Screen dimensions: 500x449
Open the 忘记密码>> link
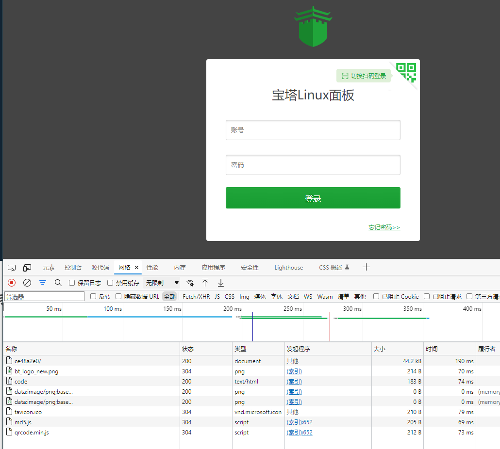384,227
